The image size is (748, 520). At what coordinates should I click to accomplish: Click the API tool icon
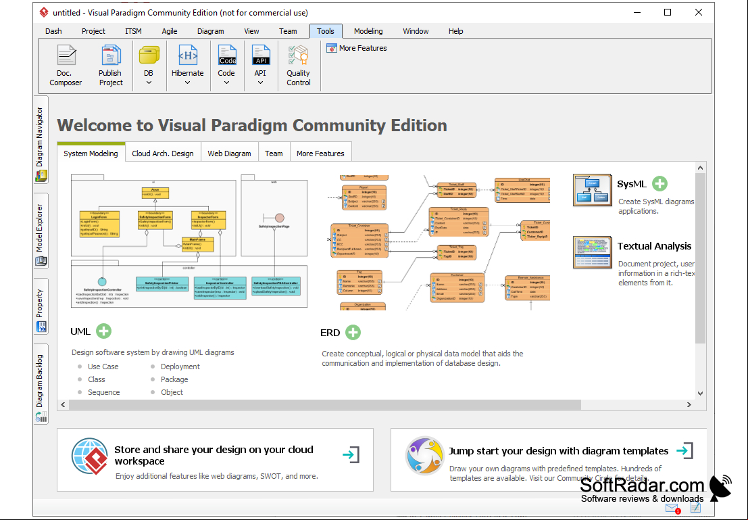260,55
